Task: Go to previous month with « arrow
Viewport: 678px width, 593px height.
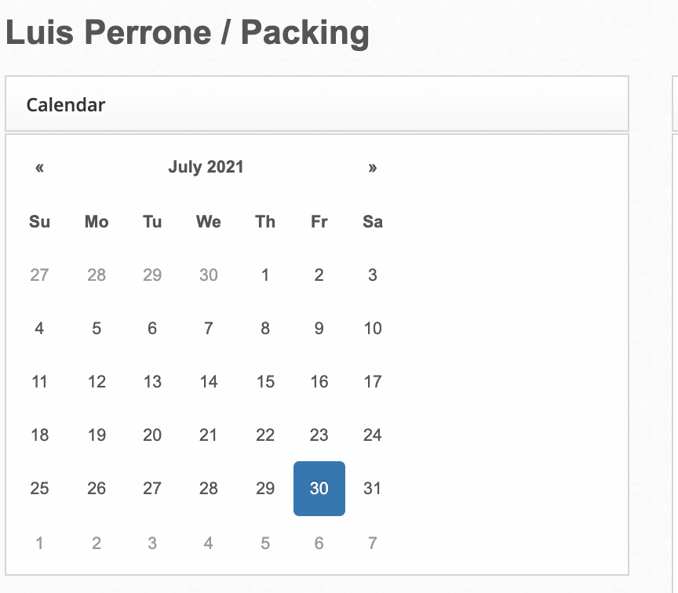Action: 39,167
